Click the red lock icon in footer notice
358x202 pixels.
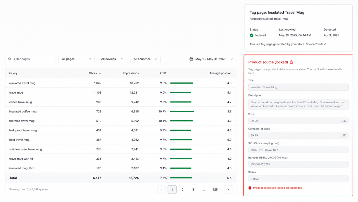[250, 188]
